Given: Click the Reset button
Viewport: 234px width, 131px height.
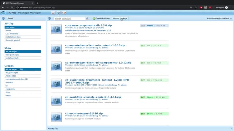Looking at the screenshot, I should 10,18.
